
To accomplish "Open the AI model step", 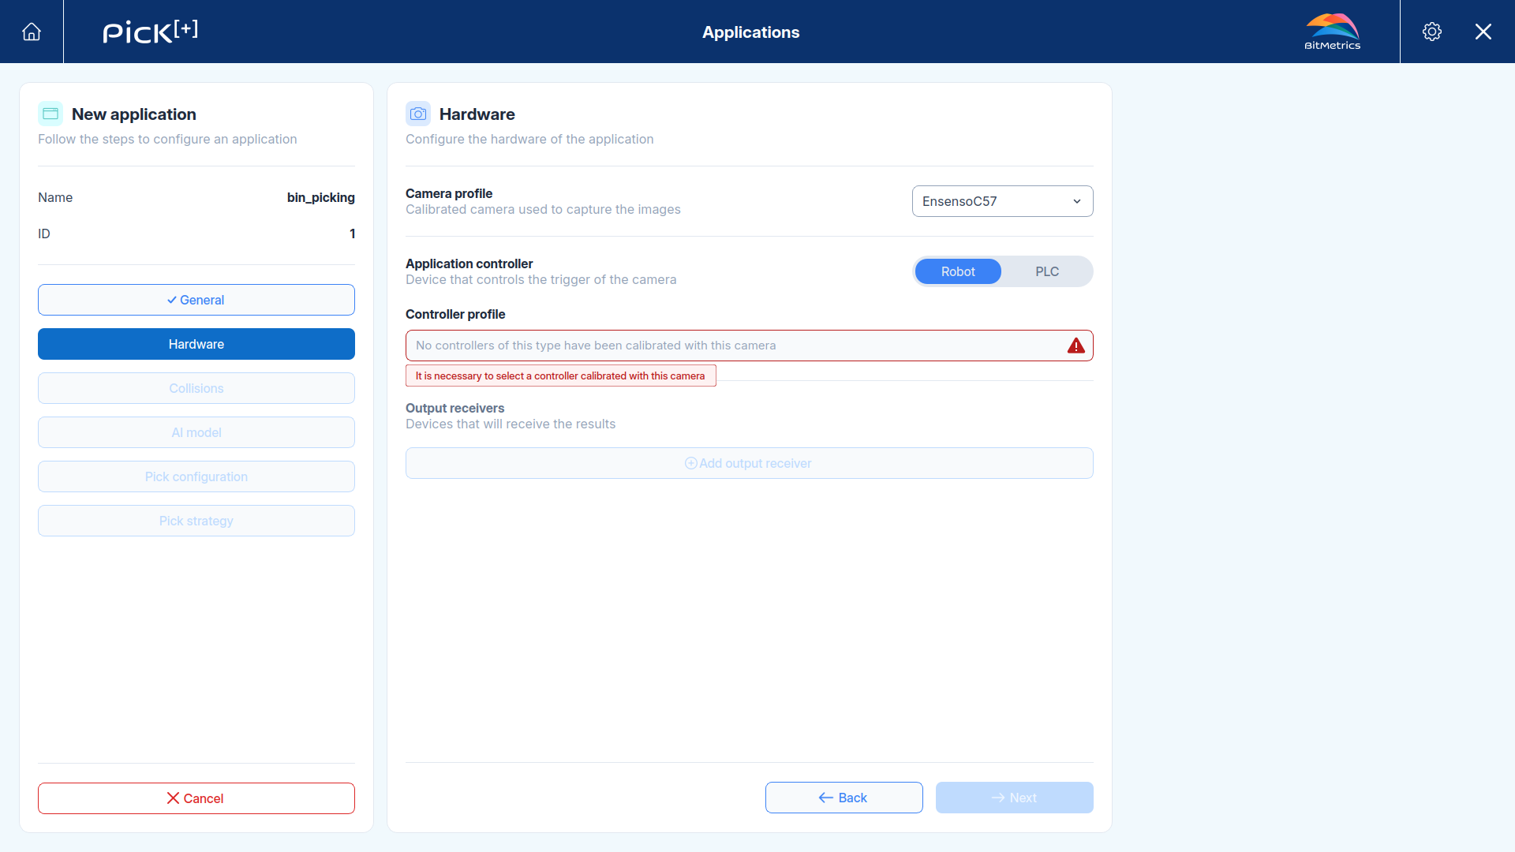I will (196, 432).
